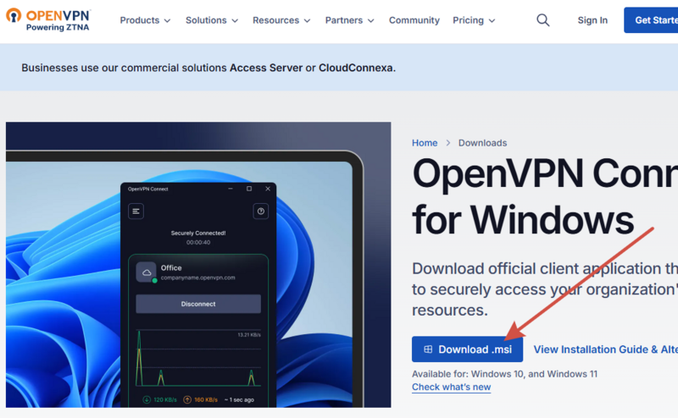The width and height of the screenshot is (678, 418).
Task: Click the green download speed arrow icon
Action: point(147,400)
